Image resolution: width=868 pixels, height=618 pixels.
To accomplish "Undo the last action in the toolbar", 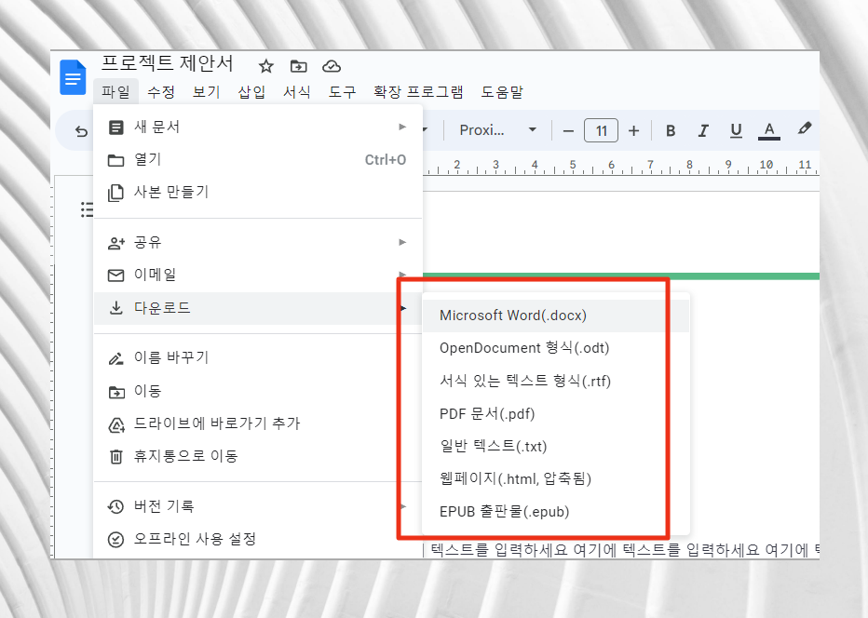I will 81,131.
